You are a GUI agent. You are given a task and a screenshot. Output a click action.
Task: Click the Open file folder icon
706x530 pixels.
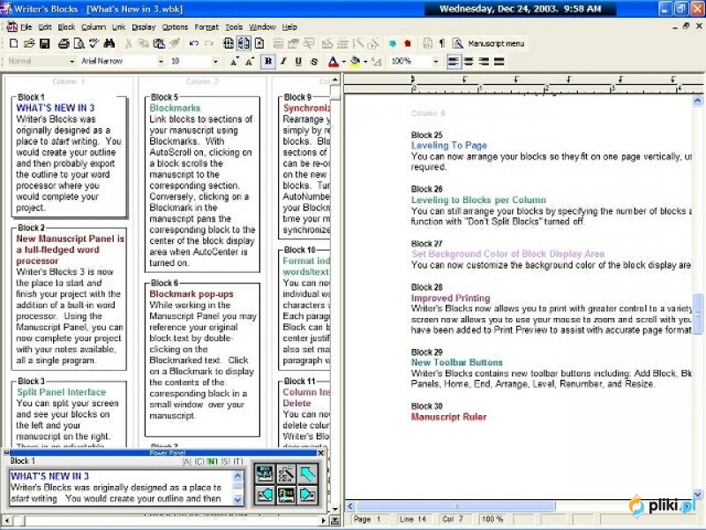coord(29,43)
